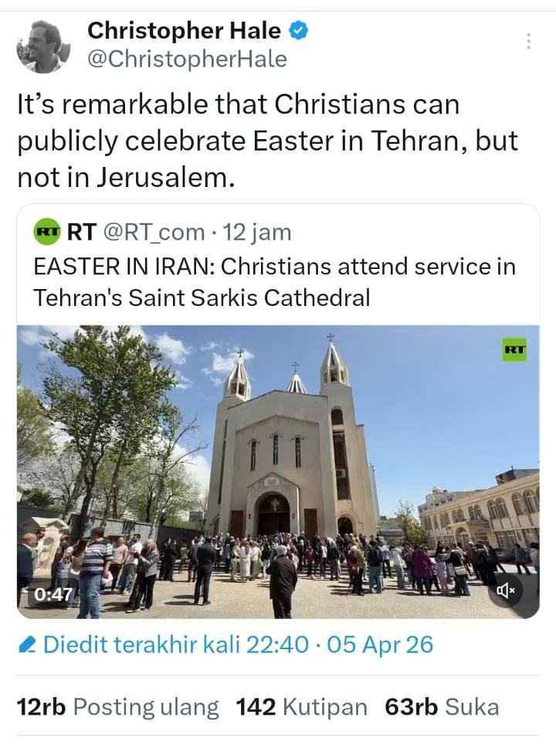Open Christopher Hale's profile picture
The height and width of the screenshot is (745, 556).
pos(43,46)
